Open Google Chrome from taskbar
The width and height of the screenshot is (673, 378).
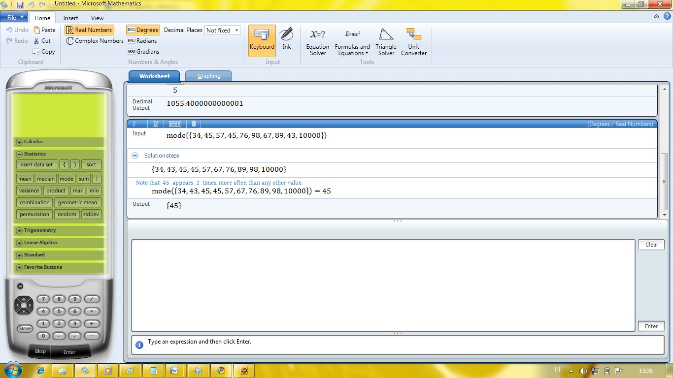coord(221,371)
